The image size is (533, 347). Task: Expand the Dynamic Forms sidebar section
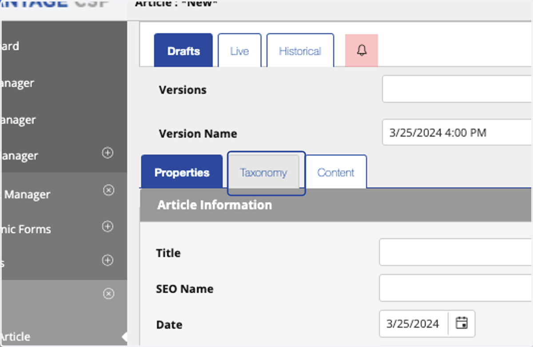(107, 227)
